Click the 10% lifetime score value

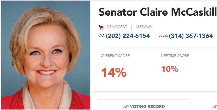(x=170, y=69)
